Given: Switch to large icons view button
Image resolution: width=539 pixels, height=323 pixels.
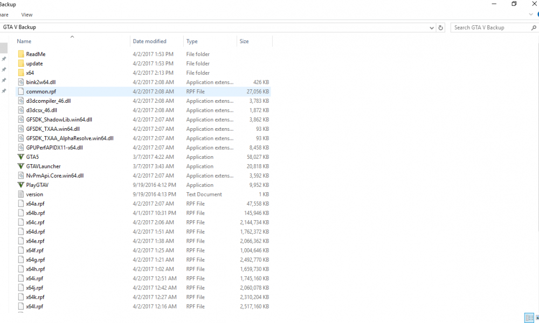Looking at the screenshot, I should [537, 318].
